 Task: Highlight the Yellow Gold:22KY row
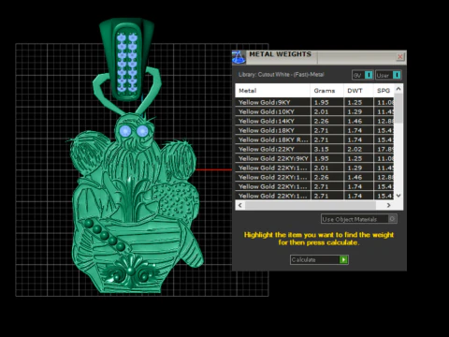(314, 149)
